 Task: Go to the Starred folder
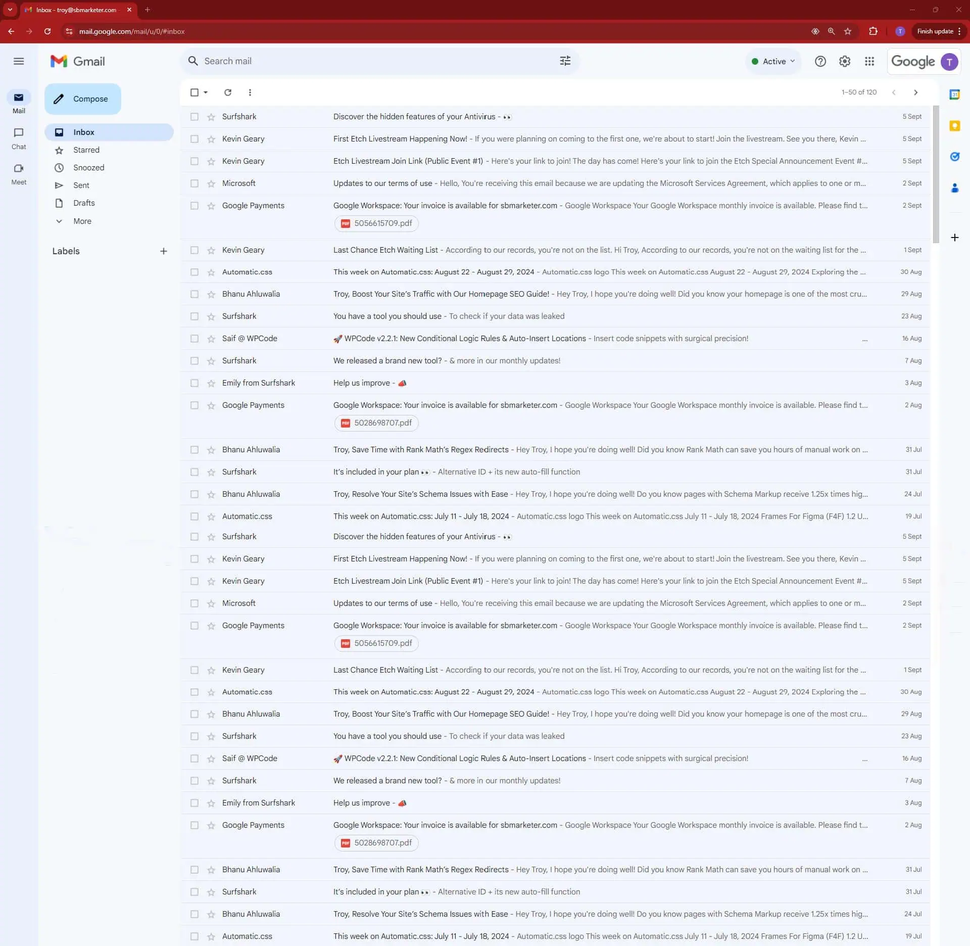[x=86, y=150]
